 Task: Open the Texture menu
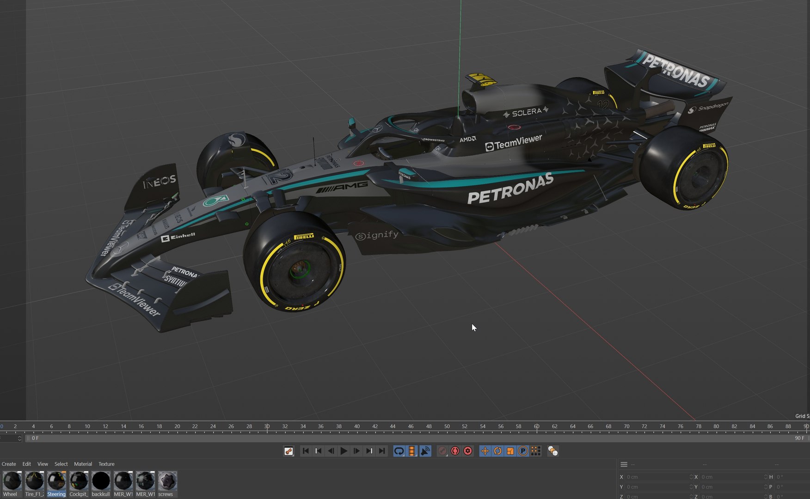point(106,464)
